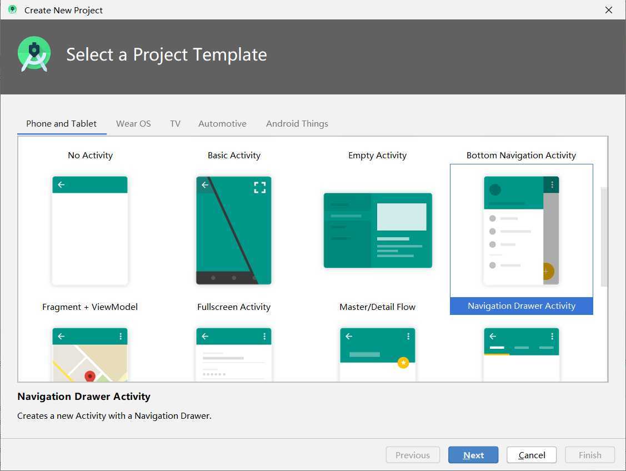The height and width of the screenshot is (471, 626).
Task: Click the Android Studio logo in header
Action: coord(34,54)
